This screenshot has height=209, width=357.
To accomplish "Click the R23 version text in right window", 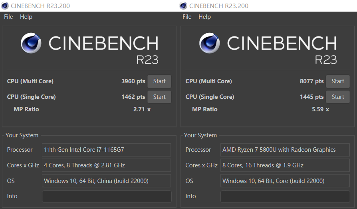I will tap(326, 60).
